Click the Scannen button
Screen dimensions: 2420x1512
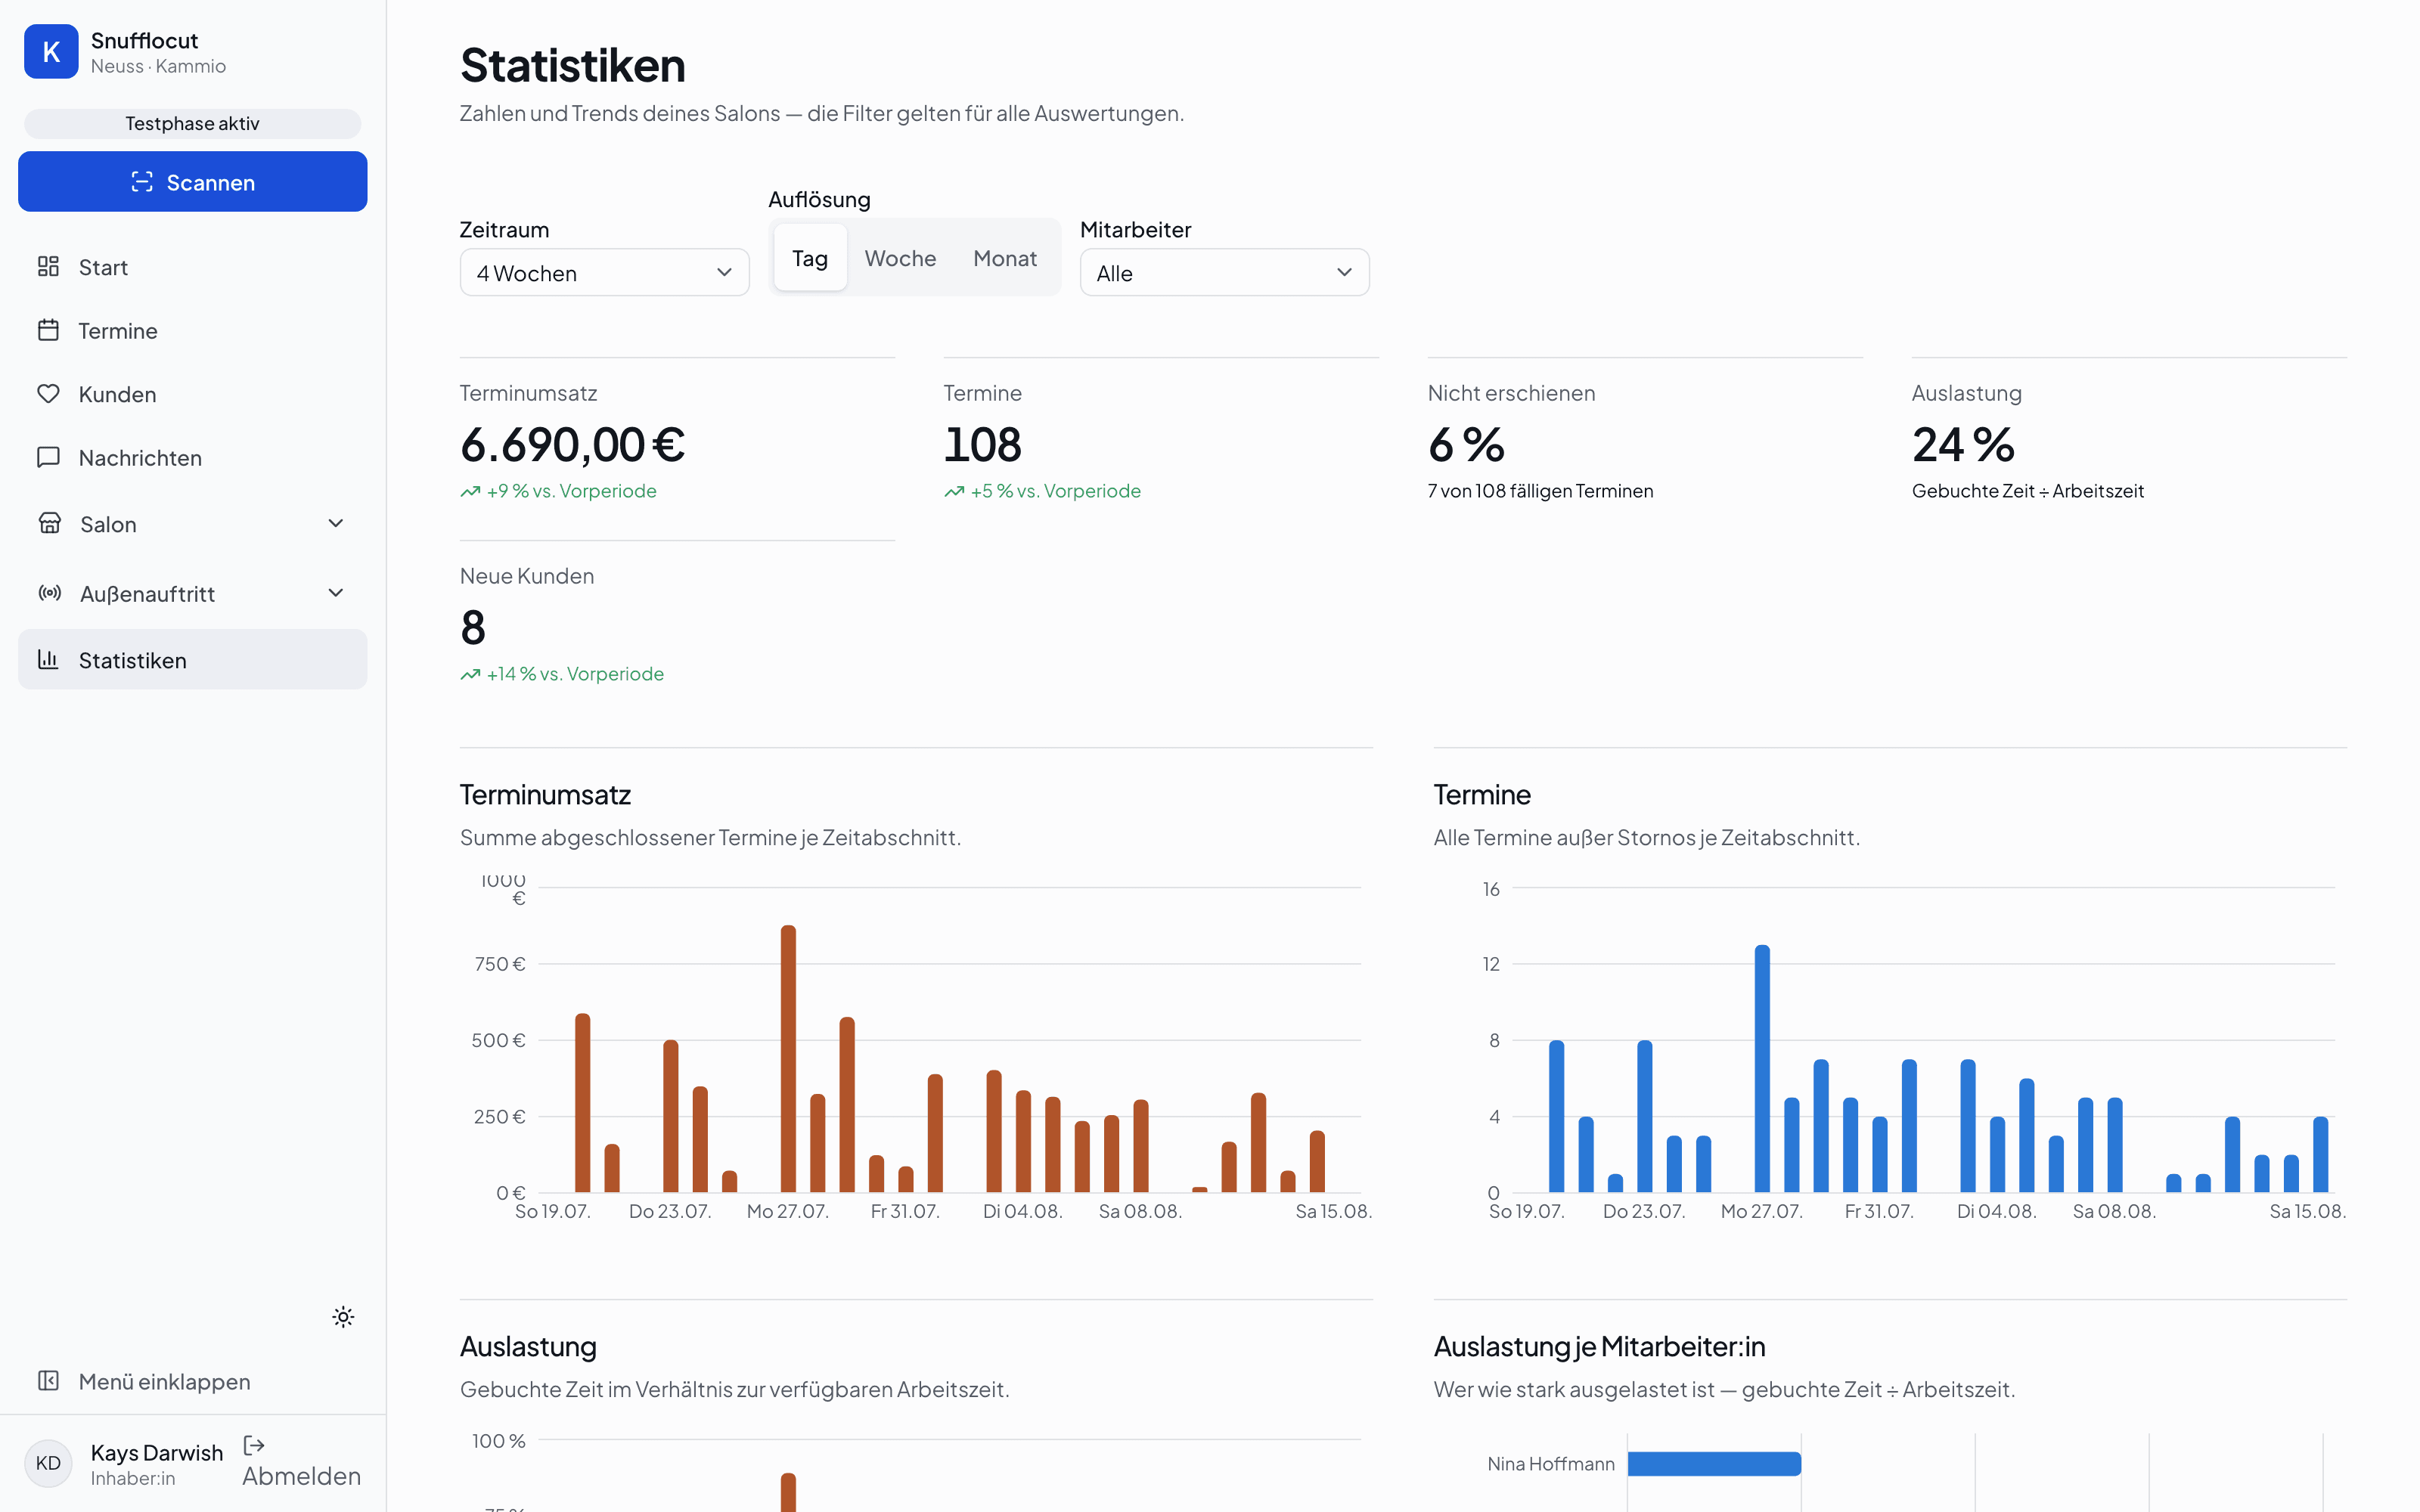193,182
